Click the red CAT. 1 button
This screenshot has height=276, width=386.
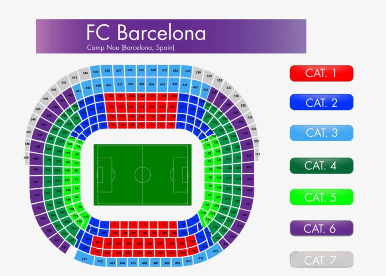tap(321, 73)
